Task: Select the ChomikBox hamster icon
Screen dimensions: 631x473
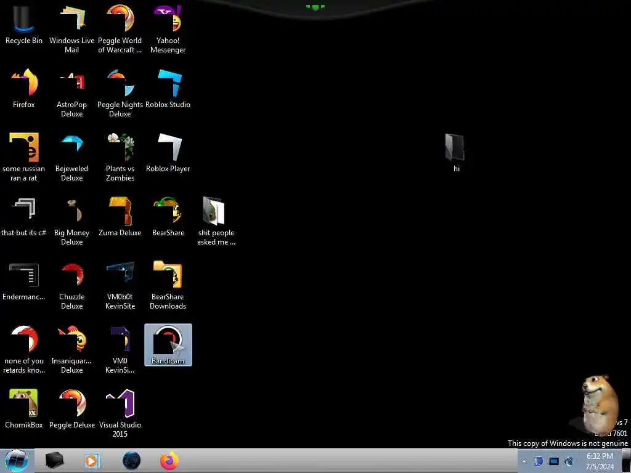Action: coord(24,409)
